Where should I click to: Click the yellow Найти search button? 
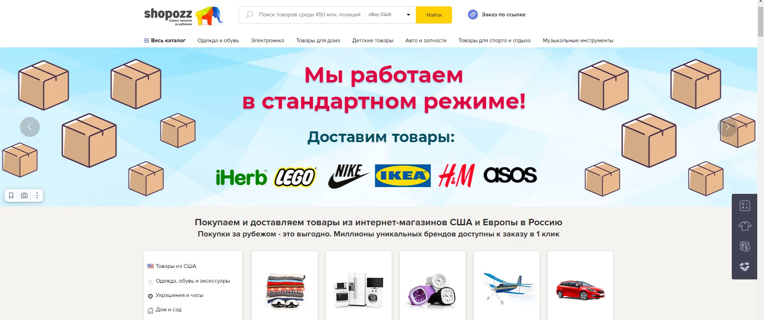(434, 15)
